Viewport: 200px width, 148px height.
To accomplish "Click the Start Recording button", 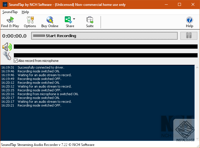I will (x=104, y=36).
